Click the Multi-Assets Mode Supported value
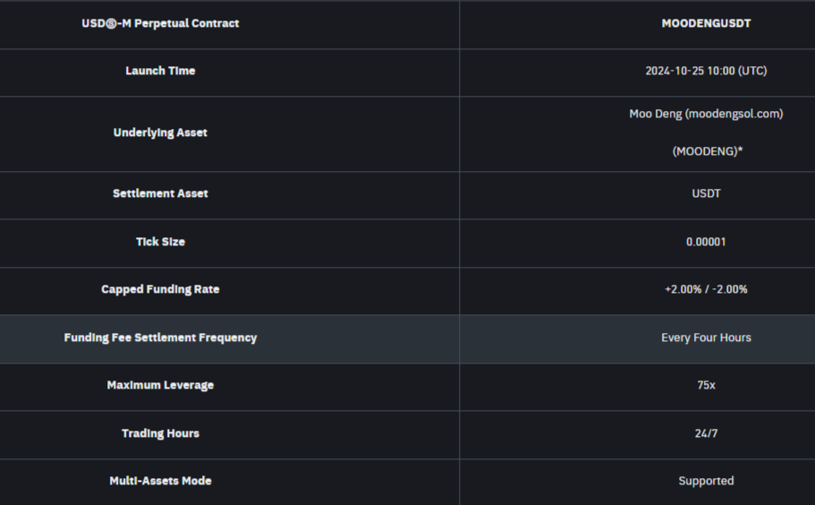Viewport: 815px width, 505px height. tap(706, 481)
